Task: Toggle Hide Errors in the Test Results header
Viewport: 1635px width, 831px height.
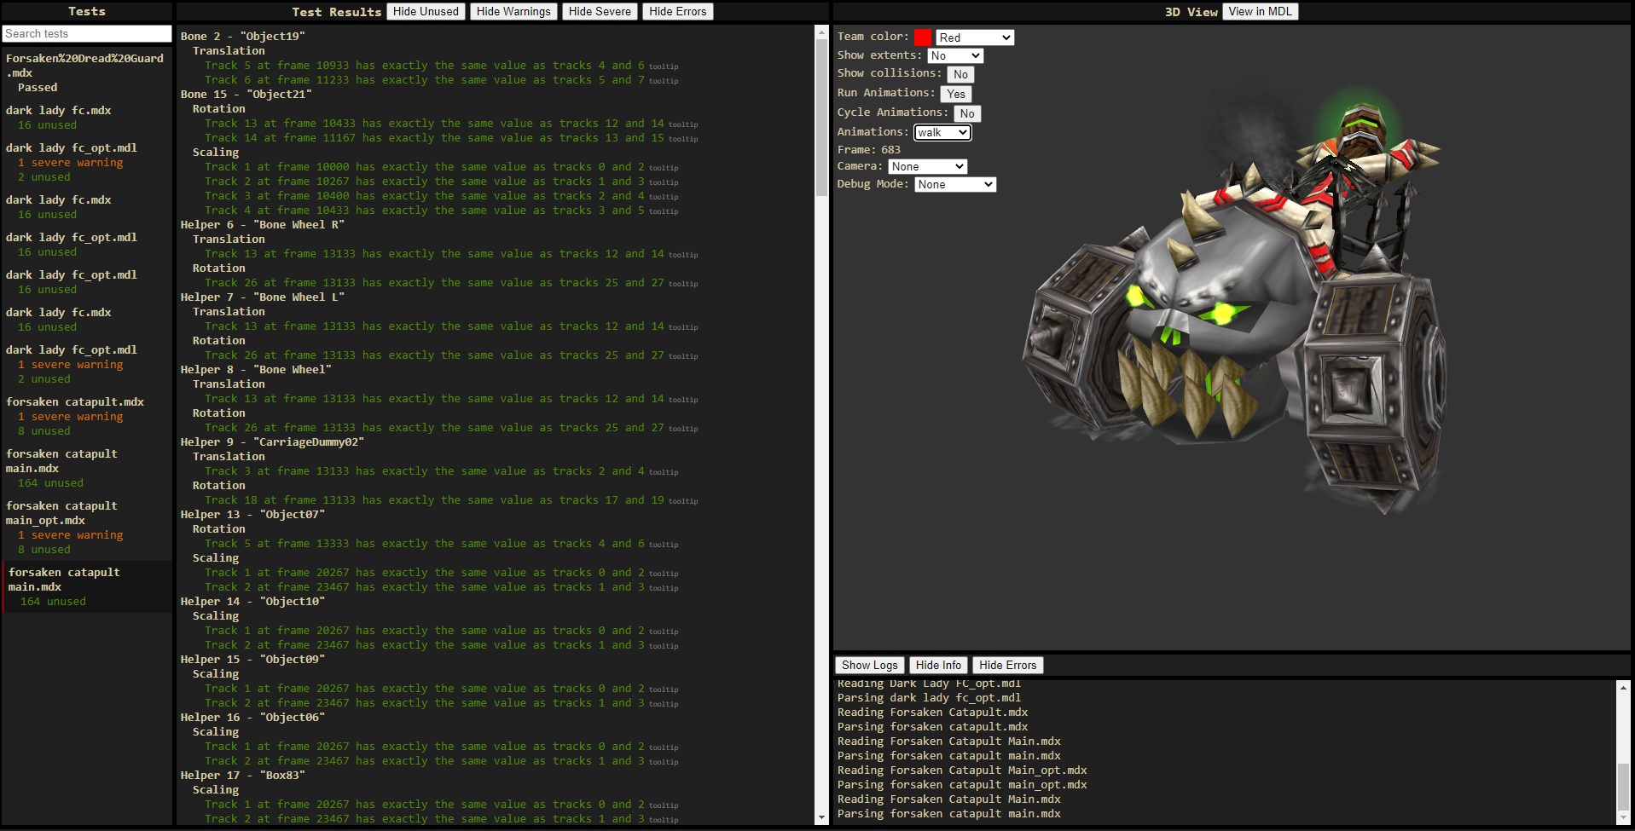Action: tap(677, 11)
